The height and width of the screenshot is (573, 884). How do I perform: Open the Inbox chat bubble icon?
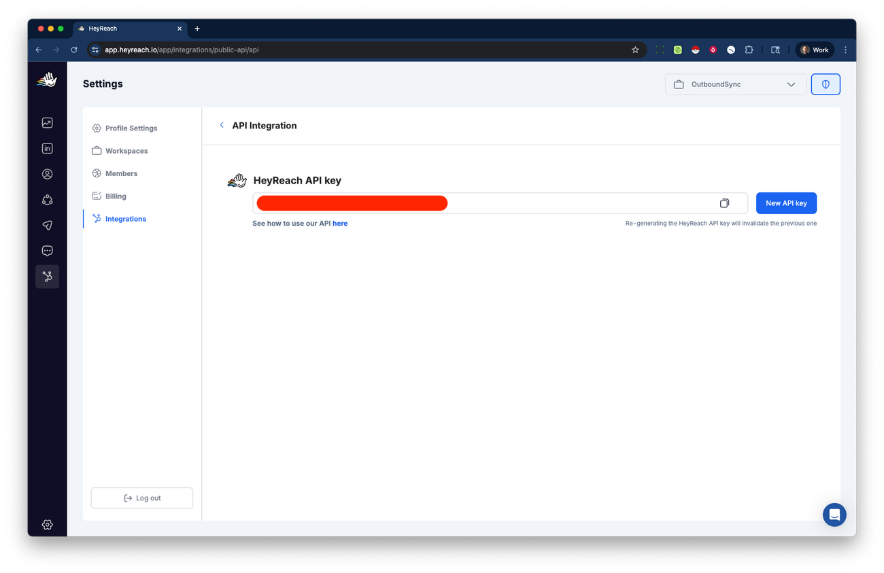pos(47,250)
